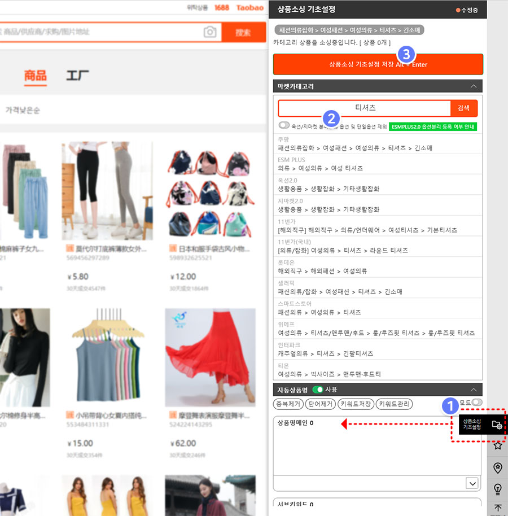
Task: Open the 상품명메인 dropdown arrow
Action: [x=472, y=483]
